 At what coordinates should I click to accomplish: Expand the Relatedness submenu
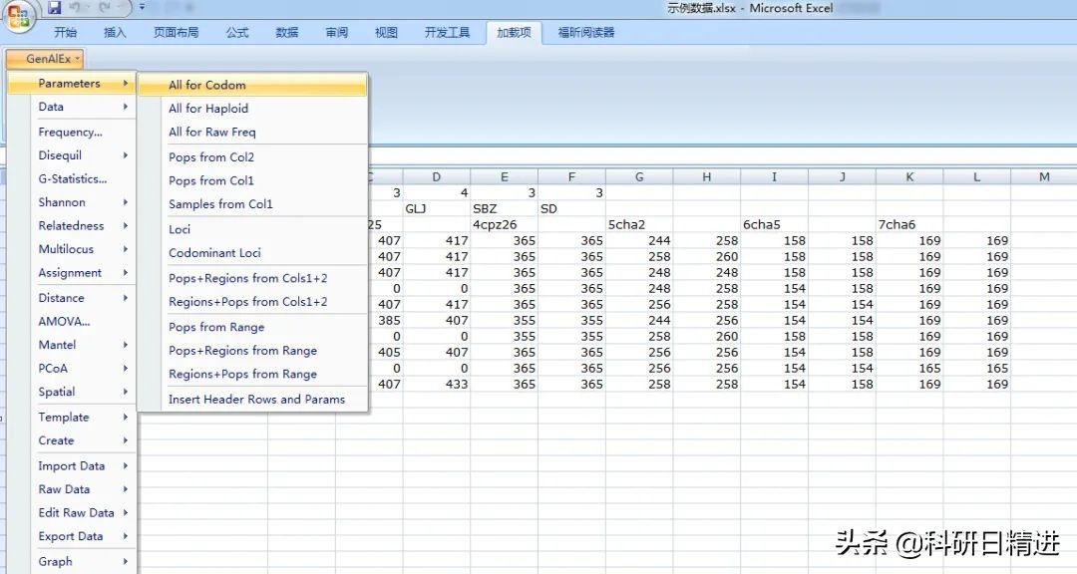pos(72,225)
